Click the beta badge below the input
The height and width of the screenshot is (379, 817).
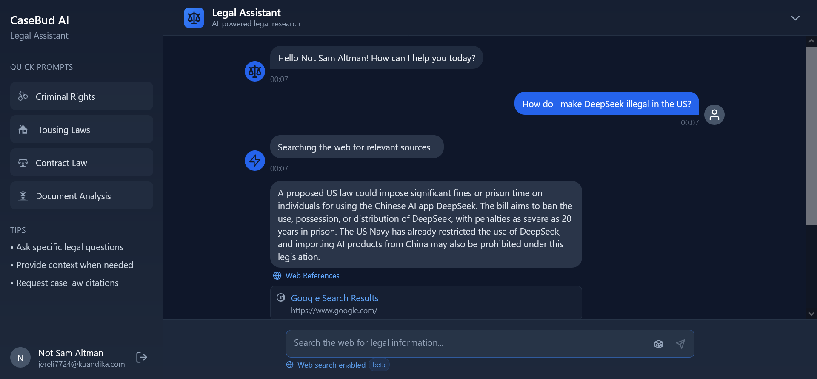379,365
